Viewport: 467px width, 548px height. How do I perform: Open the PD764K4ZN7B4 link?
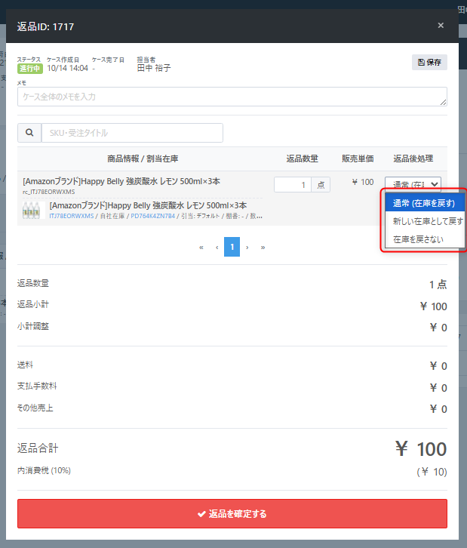click(152, 216)
